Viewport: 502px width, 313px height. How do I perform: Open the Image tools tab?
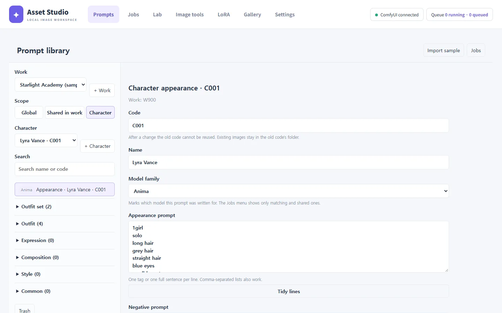(x=190, y=14)
